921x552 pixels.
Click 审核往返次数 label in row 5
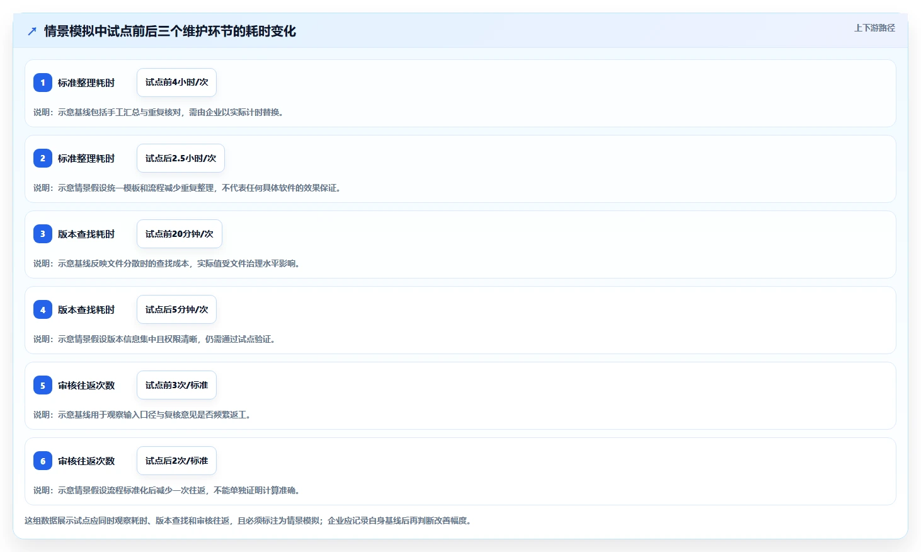click(x=86, y=385)
